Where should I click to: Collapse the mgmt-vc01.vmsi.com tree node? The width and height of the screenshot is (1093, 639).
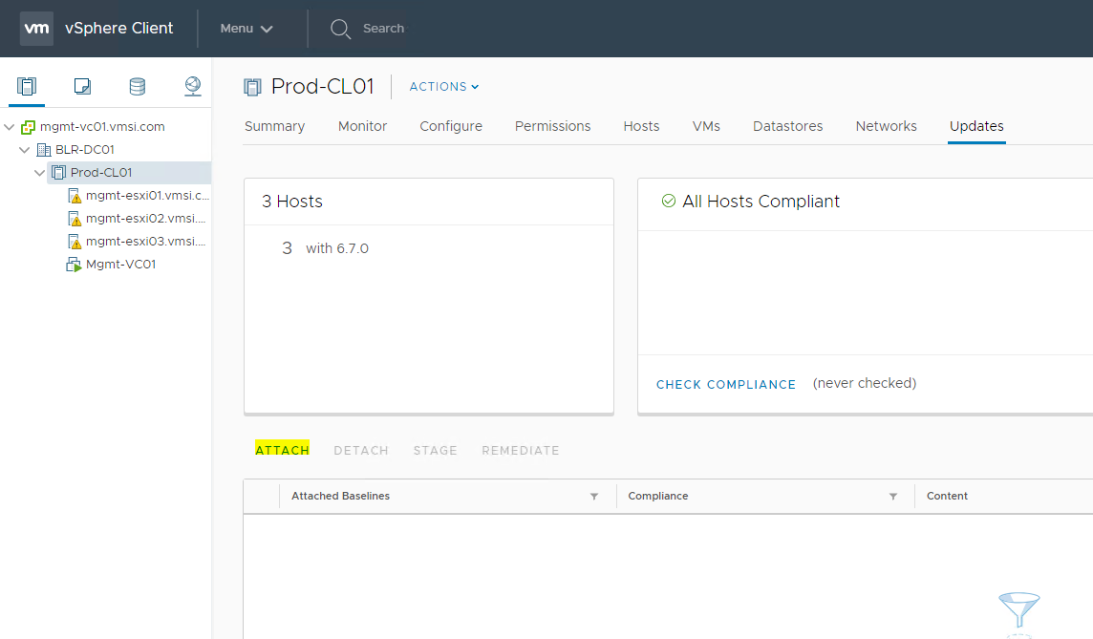pyautogui.click(x=10, y=127)
